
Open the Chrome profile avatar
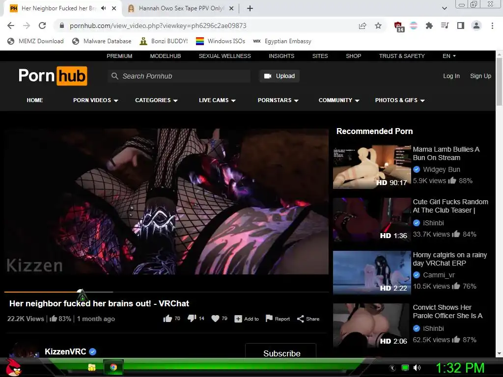click(476, 26)
